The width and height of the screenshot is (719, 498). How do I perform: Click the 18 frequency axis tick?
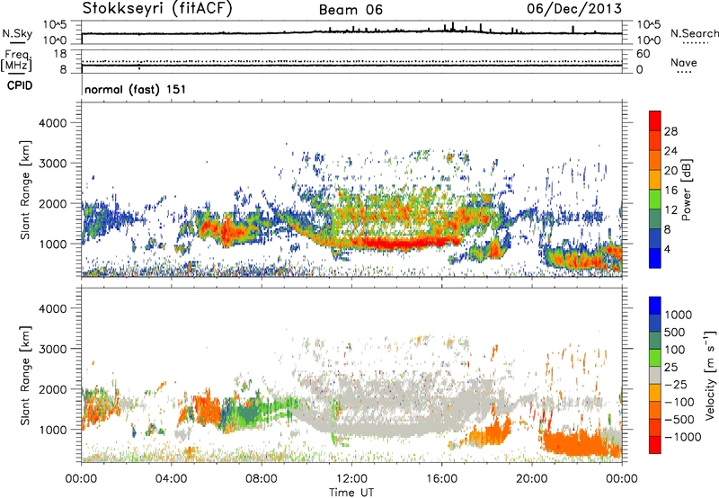pos(60,54)
